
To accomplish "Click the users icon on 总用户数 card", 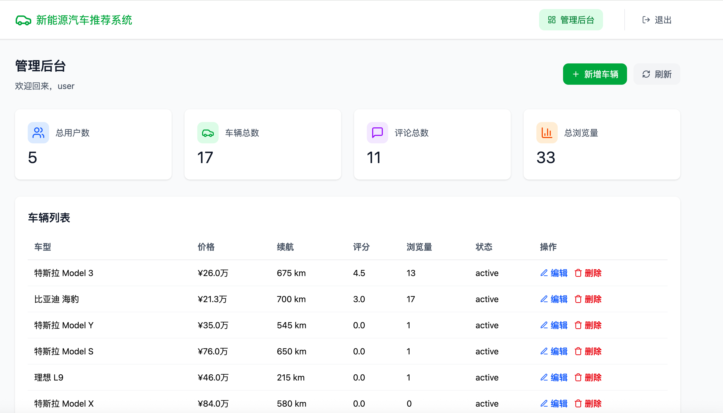I will click(38, 133).
